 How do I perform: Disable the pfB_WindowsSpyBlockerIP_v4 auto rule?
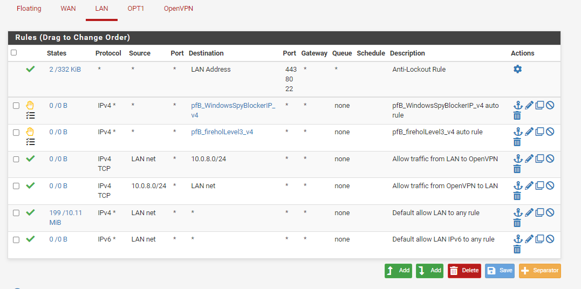(x=550, y=105)
